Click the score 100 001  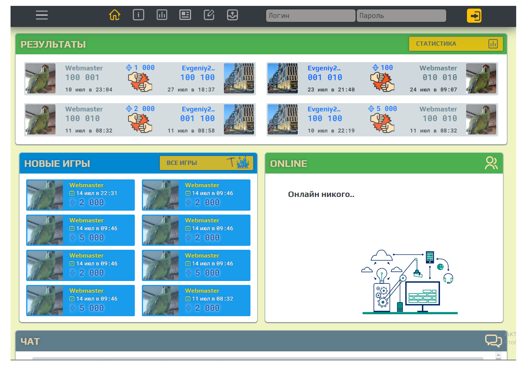(82, 77)
